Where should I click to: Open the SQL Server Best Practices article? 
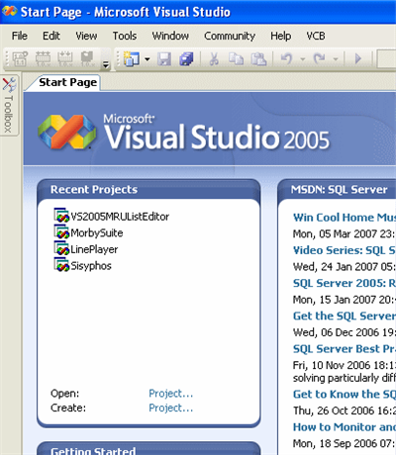pos(345,349)
